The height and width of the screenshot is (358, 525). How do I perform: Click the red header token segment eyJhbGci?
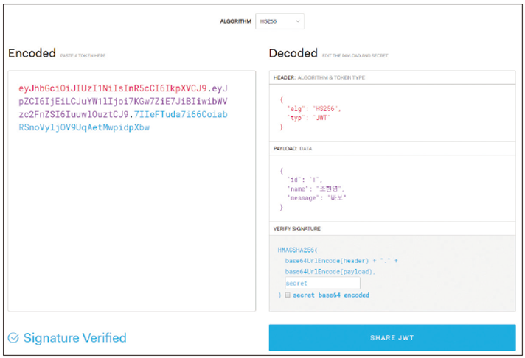113,88
